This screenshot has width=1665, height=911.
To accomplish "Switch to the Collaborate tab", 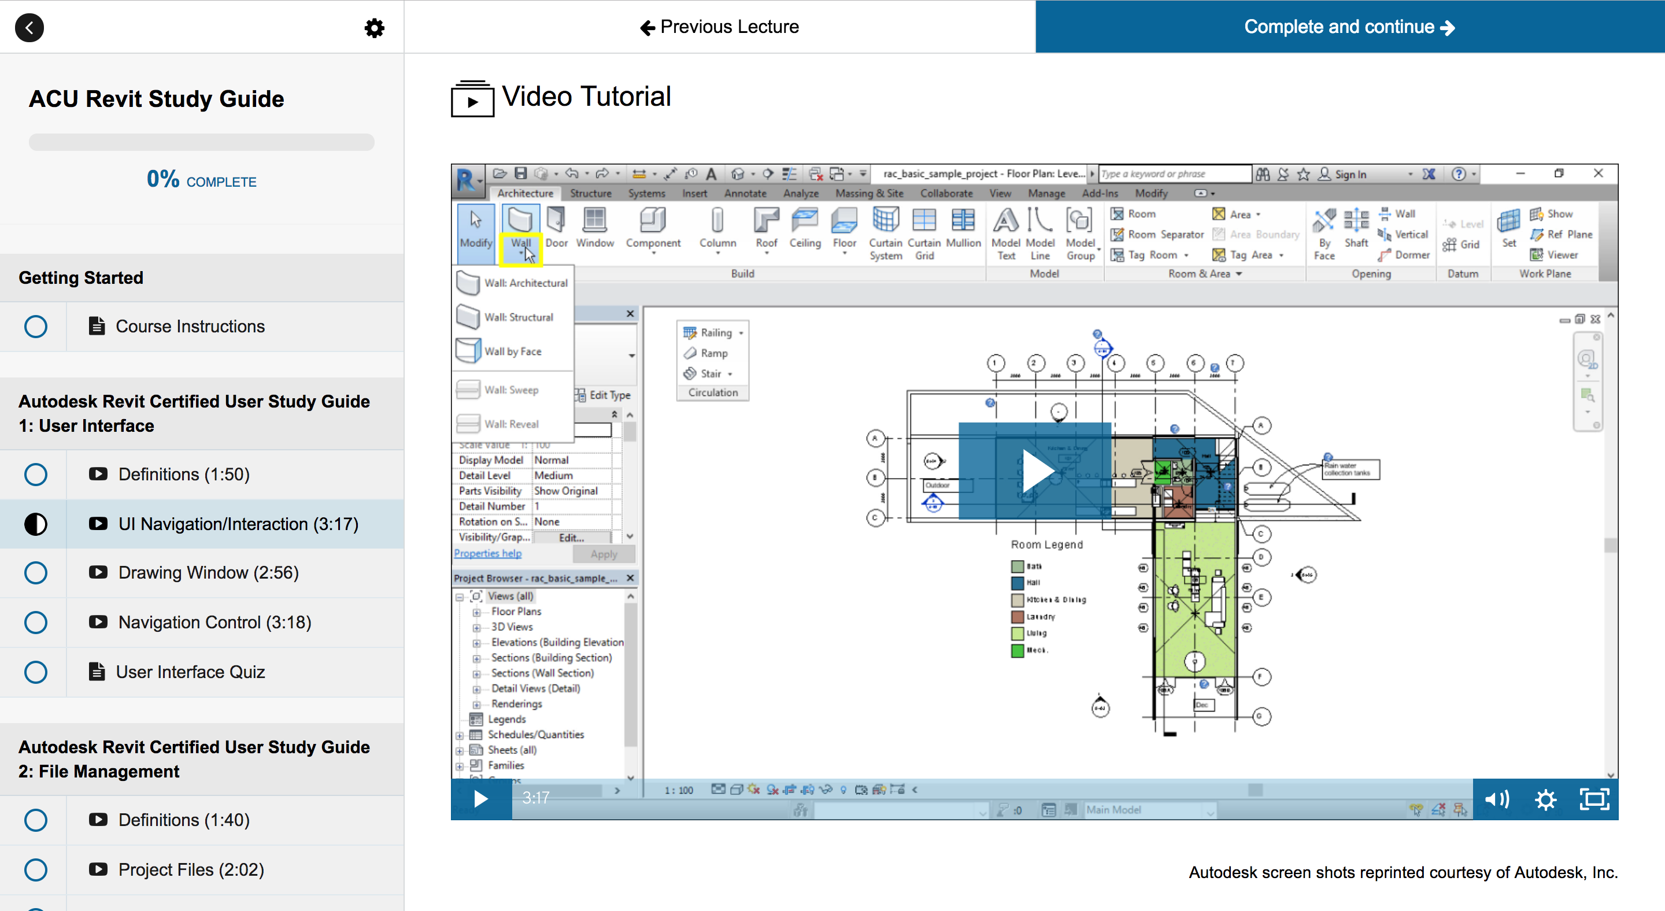I will coord(946,193).
